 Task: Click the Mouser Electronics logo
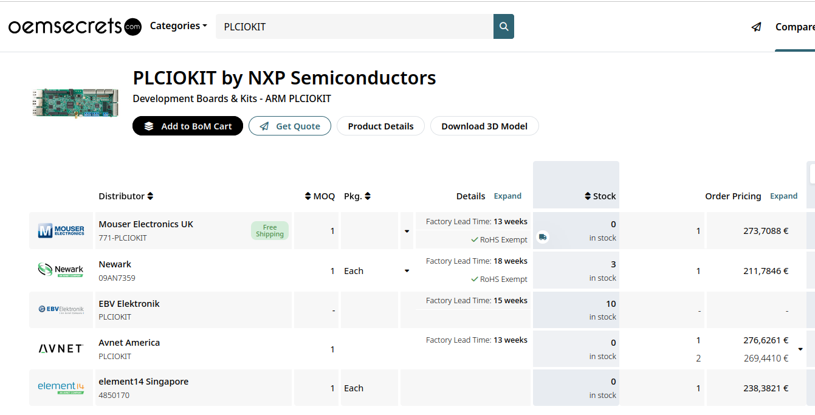[x=61, y=231]
